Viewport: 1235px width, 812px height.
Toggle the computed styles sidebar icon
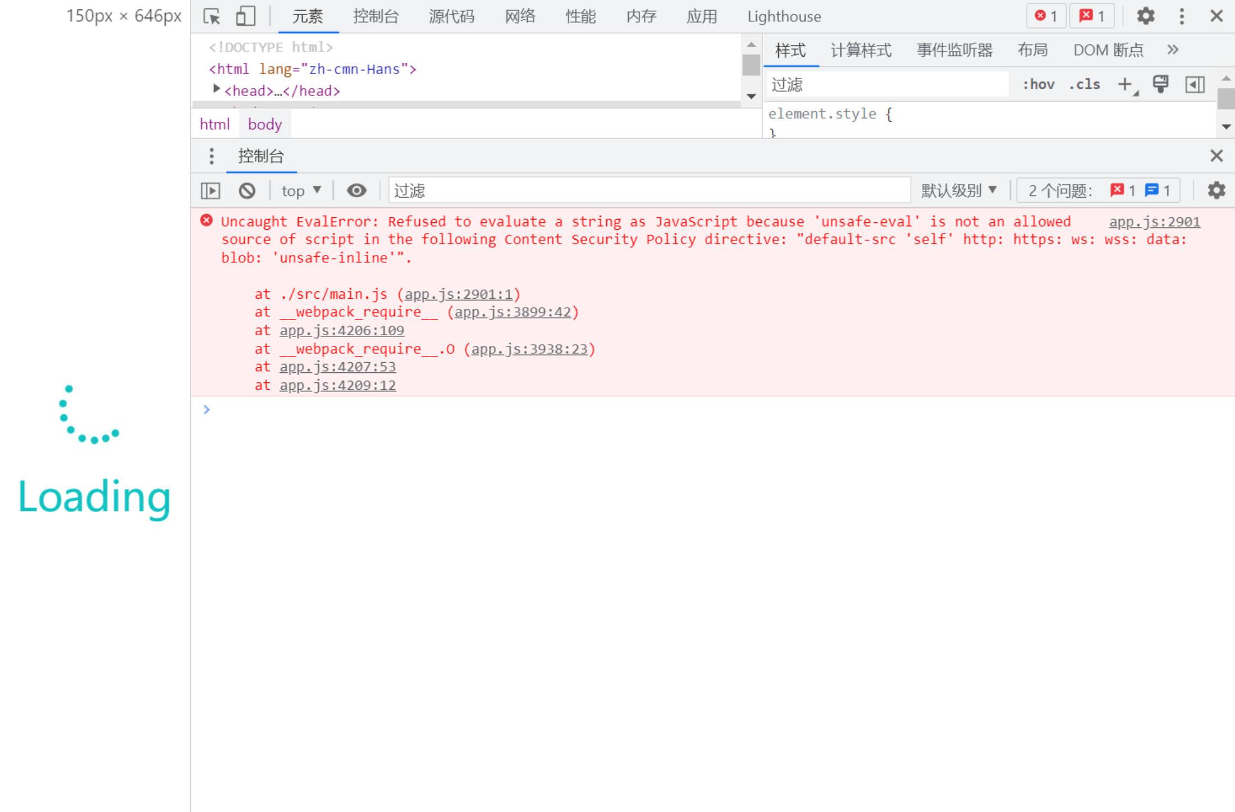click(1195, 85)
